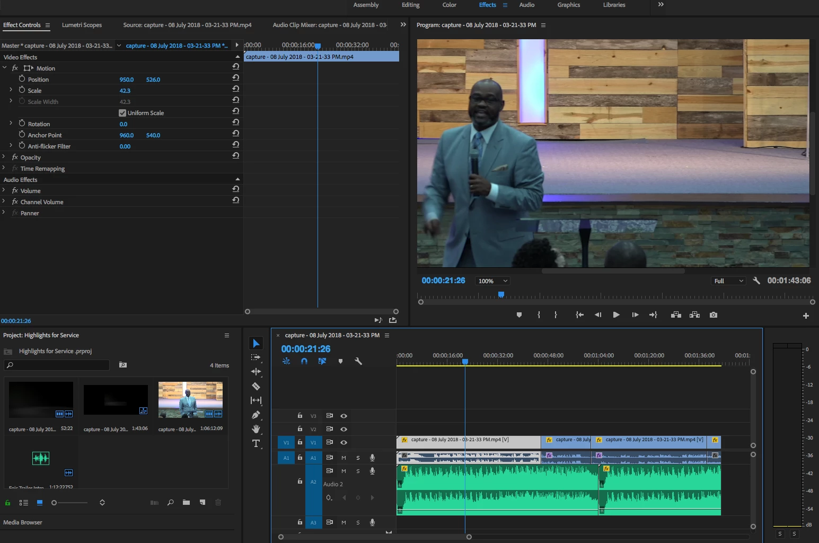This screenshot has width=819, height=543.
Task: Hide the V1 track output
Action: pyautogui.click(x=344, y=442)
